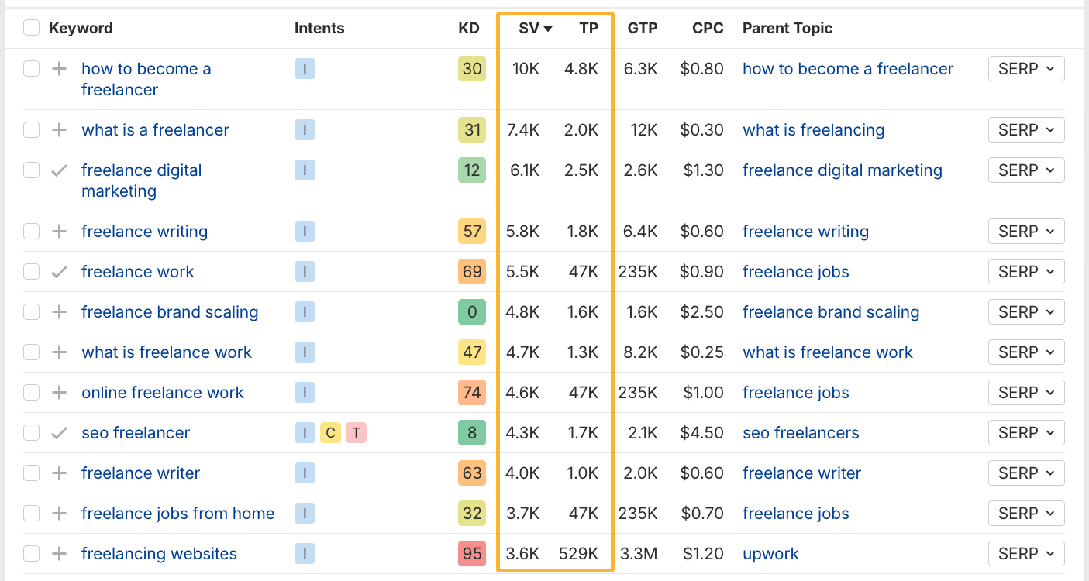Click the "T" intent badge on "seo freelancer"
Viewport: 1089px width, 581px height.
[356, 432]
